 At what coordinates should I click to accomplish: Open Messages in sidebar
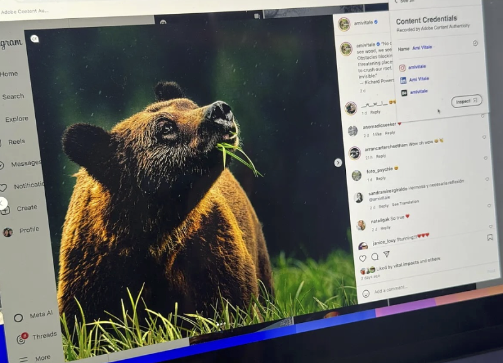point(26,163)
